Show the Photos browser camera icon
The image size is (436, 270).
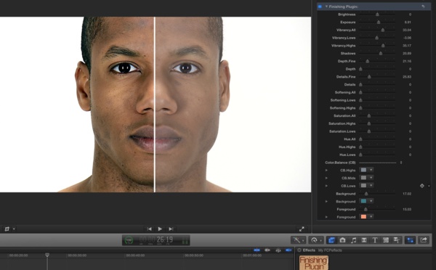click(x=342, y=240)
